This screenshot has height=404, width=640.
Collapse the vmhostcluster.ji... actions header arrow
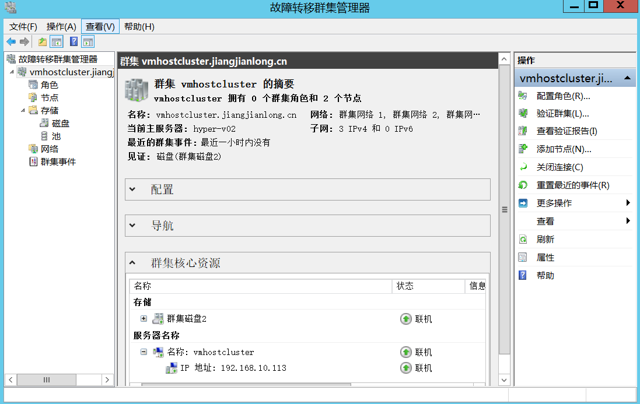[627, 78]
